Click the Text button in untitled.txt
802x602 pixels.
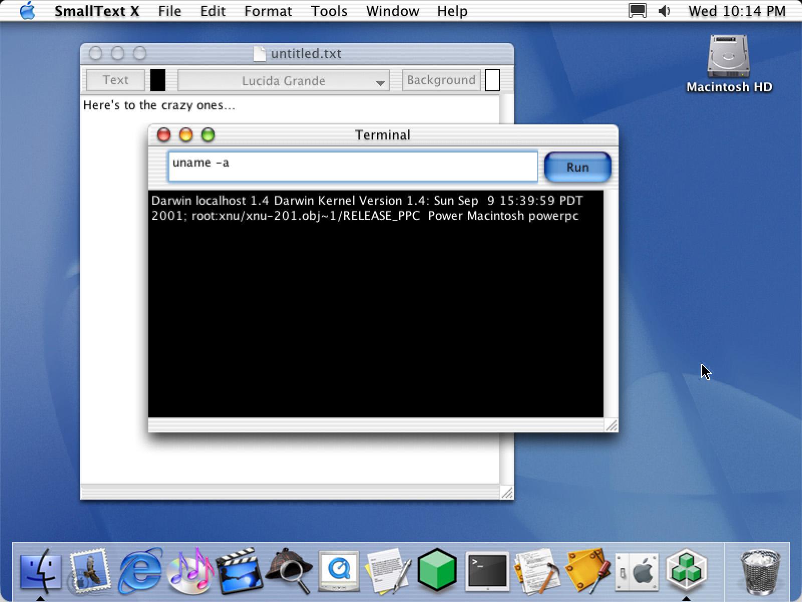click(x=116, y=80)
